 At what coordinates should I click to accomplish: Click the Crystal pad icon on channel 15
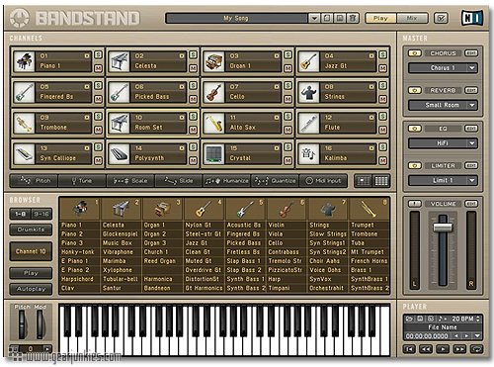pos(213,153)
